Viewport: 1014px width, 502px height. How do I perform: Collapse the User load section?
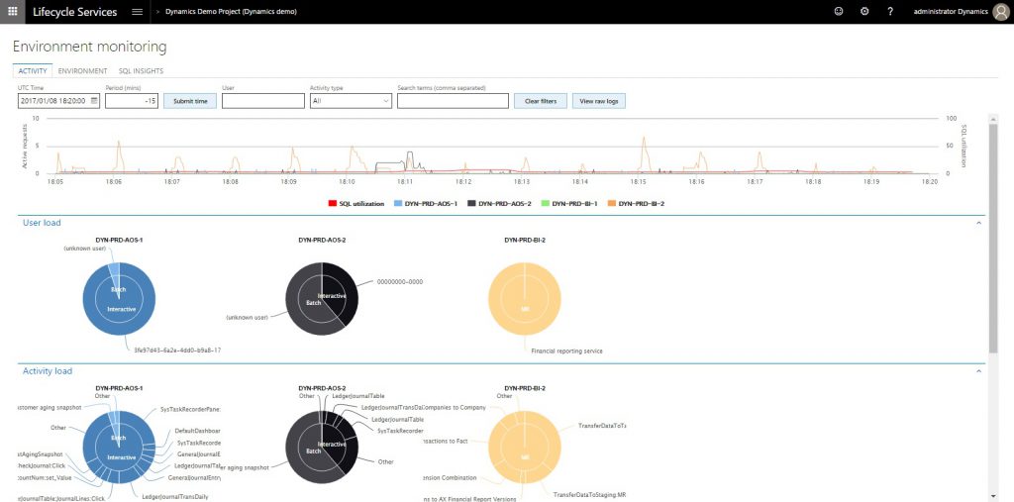coord(978,223)
